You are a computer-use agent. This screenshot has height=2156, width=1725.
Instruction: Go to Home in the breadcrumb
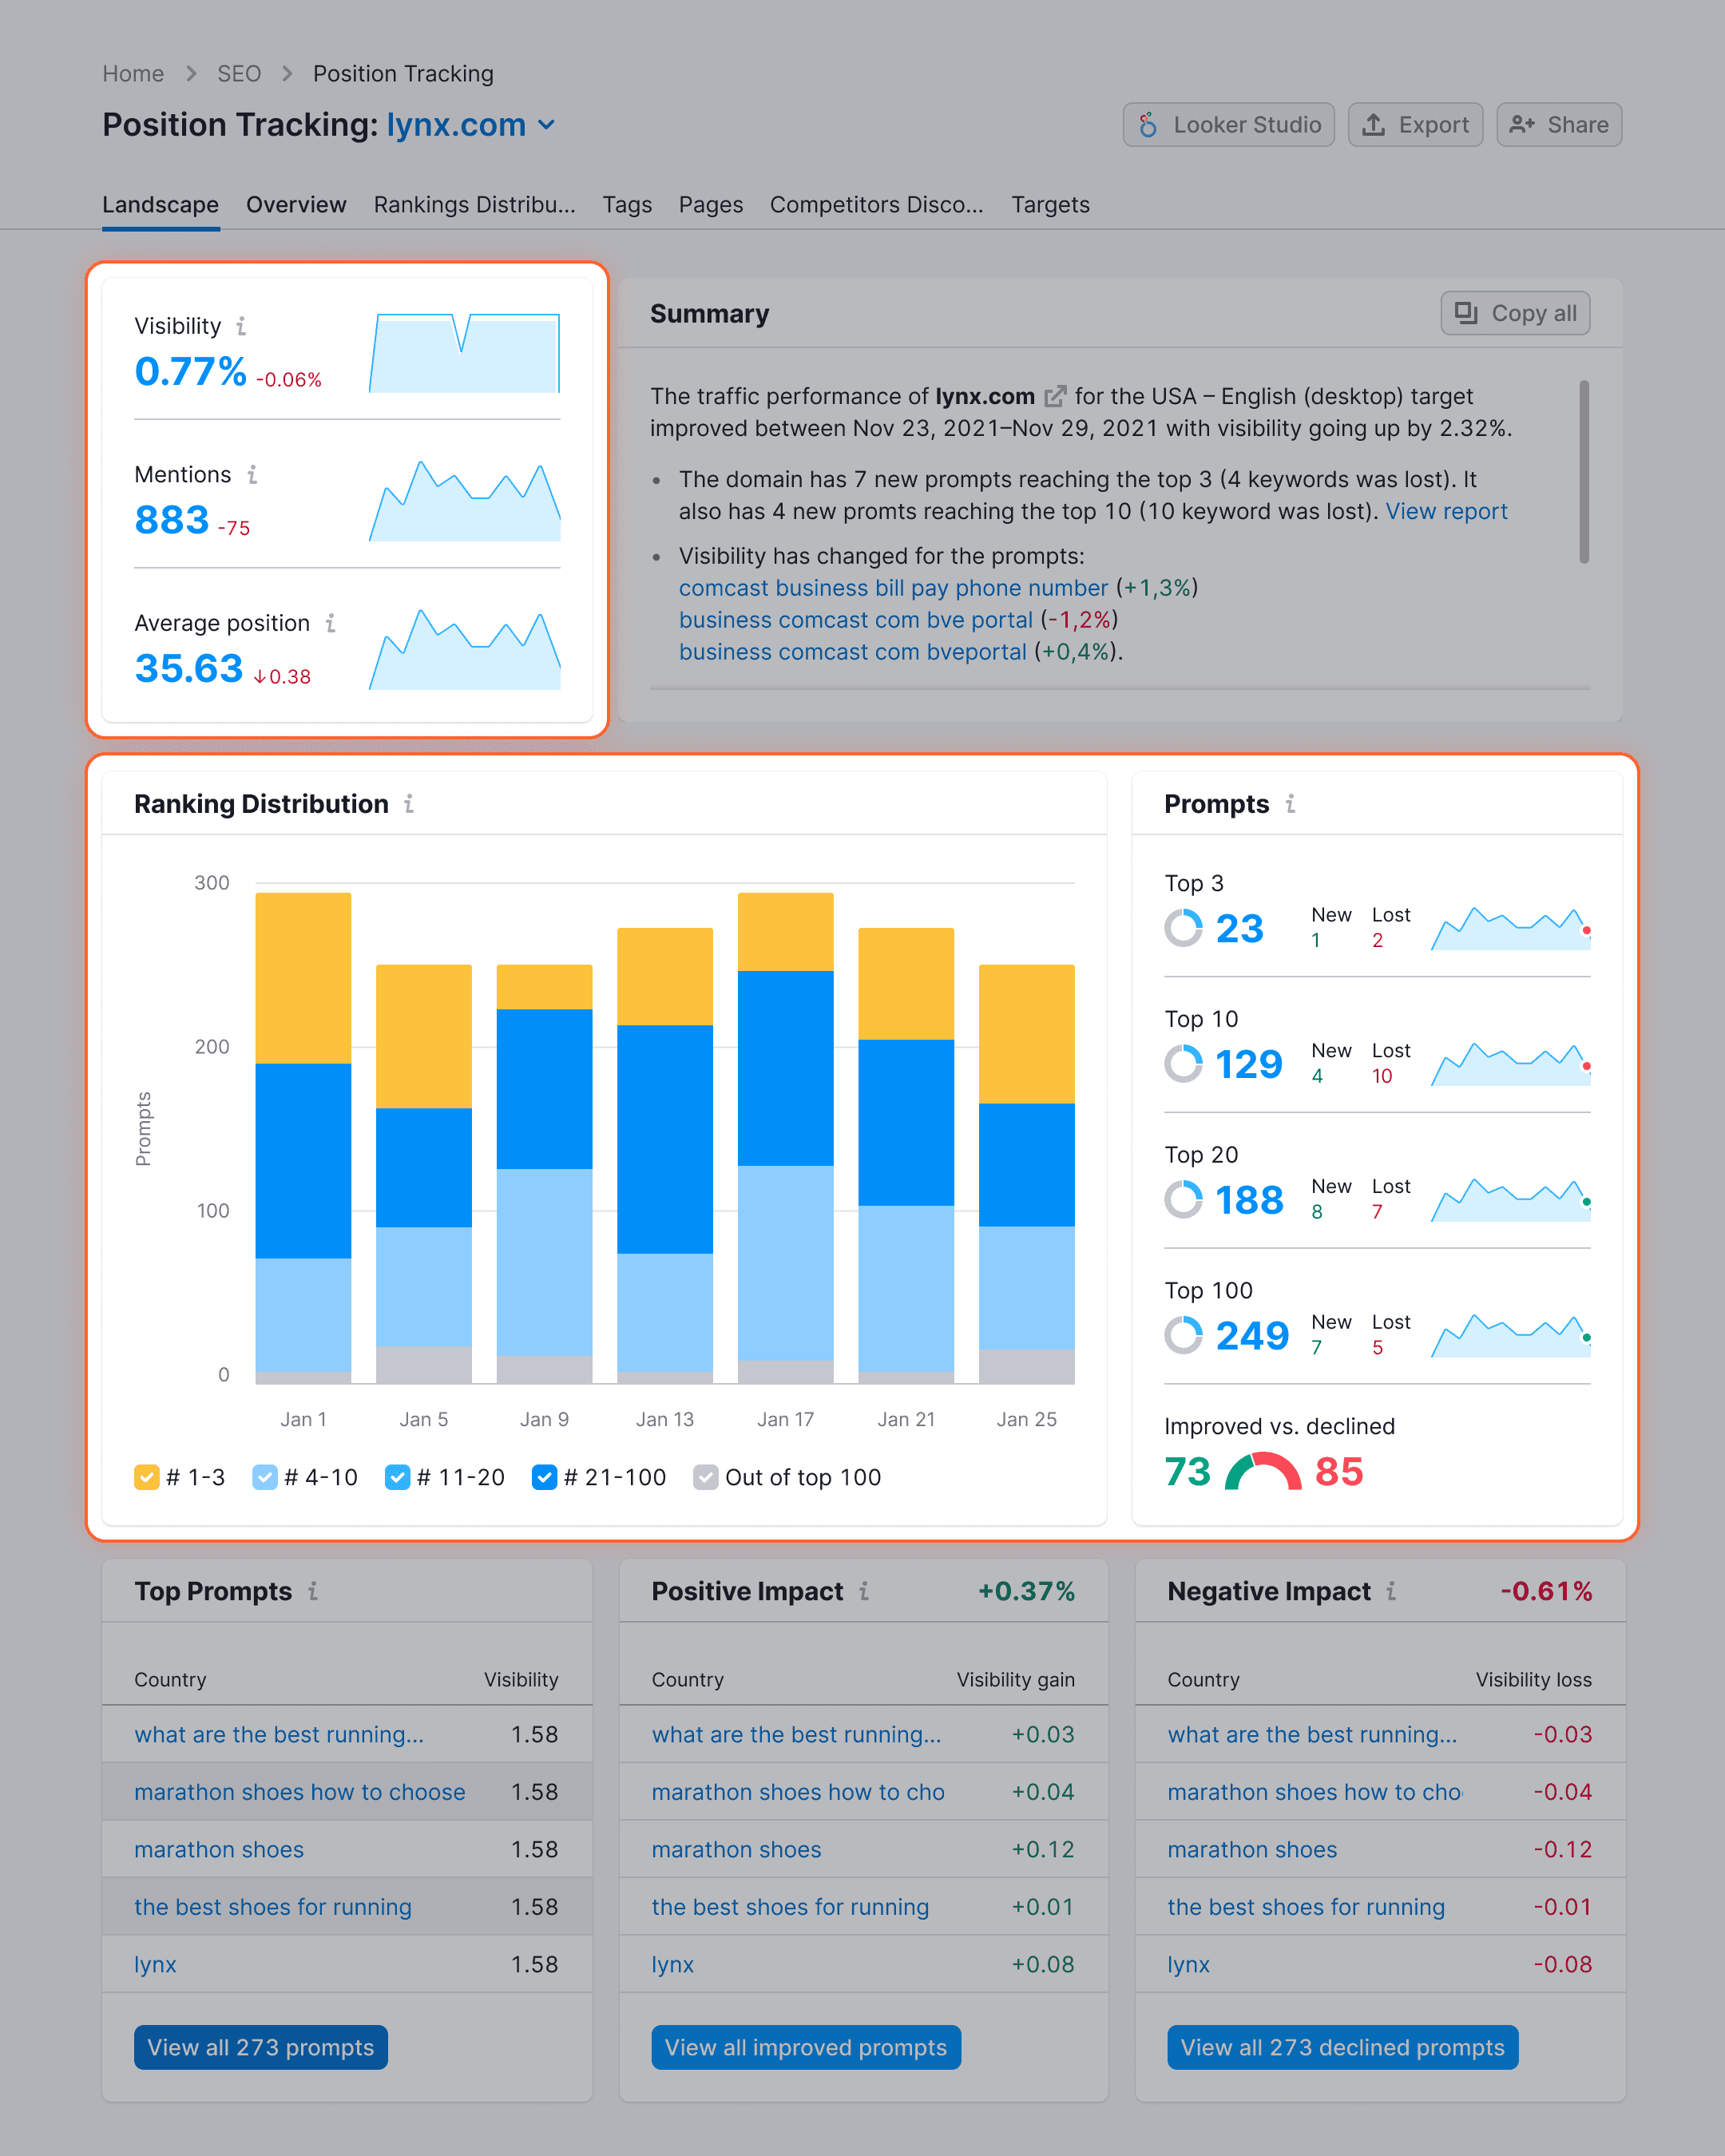click(x=133, y=74)
